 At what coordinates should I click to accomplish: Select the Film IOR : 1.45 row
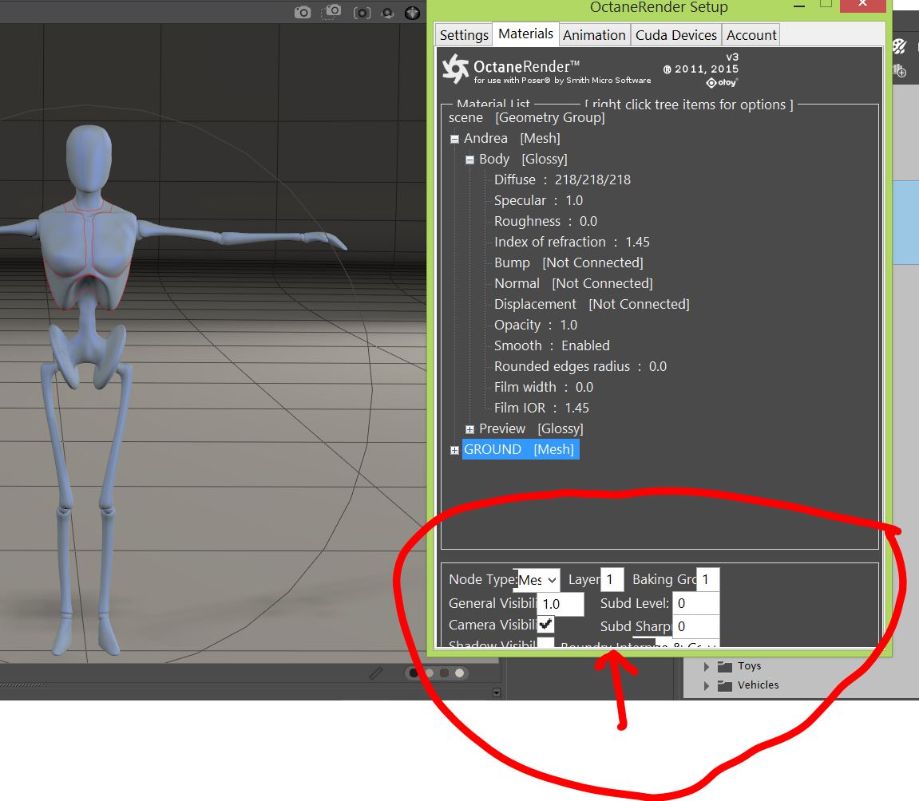[541, 408]
